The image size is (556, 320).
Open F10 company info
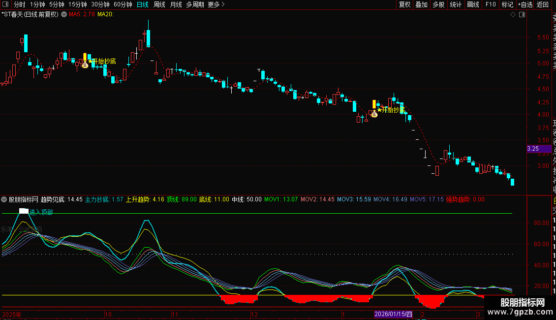point(491,4)
